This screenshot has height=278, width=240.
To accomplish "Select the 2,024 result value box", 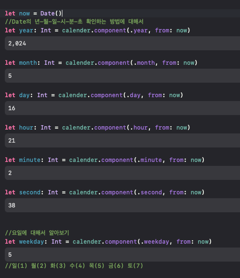I will coord(122,43).
